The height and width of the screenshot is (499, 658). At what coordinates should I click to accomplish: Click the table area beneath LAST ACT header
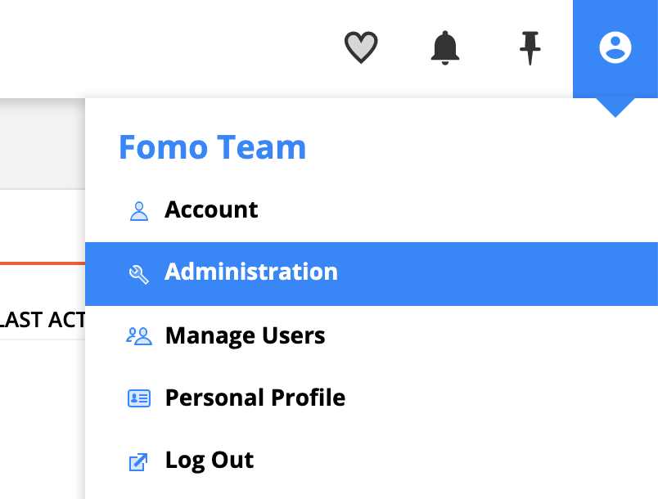43,420
